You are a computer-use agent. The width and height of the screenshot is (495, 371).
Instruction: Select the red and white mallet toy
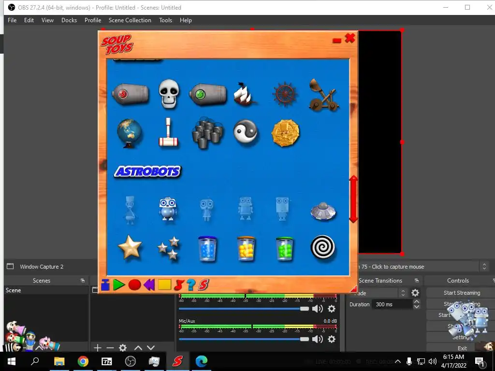[x=168, y=133]
